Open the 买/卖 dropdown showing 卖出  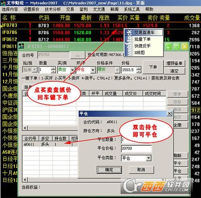coord(72,70)
